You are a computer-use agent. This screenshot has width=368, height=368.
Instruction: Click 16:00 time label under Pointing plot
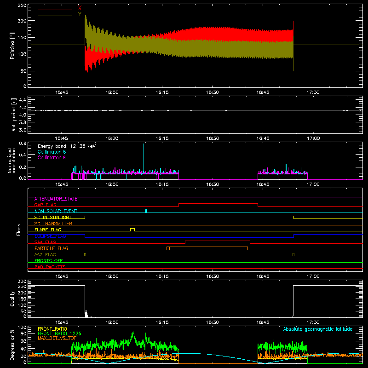click(112, 92)
